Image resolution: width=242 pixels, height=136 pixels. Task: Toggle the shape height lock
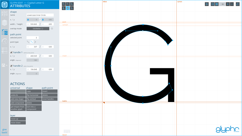[43, 24]
